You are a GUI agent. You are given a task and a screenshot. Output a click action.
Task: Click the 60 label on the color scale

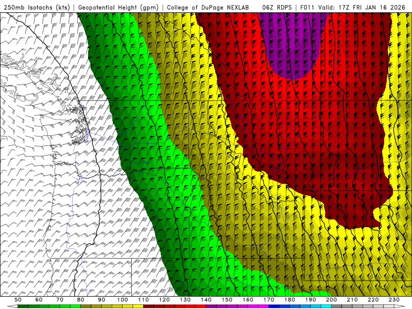39,300
